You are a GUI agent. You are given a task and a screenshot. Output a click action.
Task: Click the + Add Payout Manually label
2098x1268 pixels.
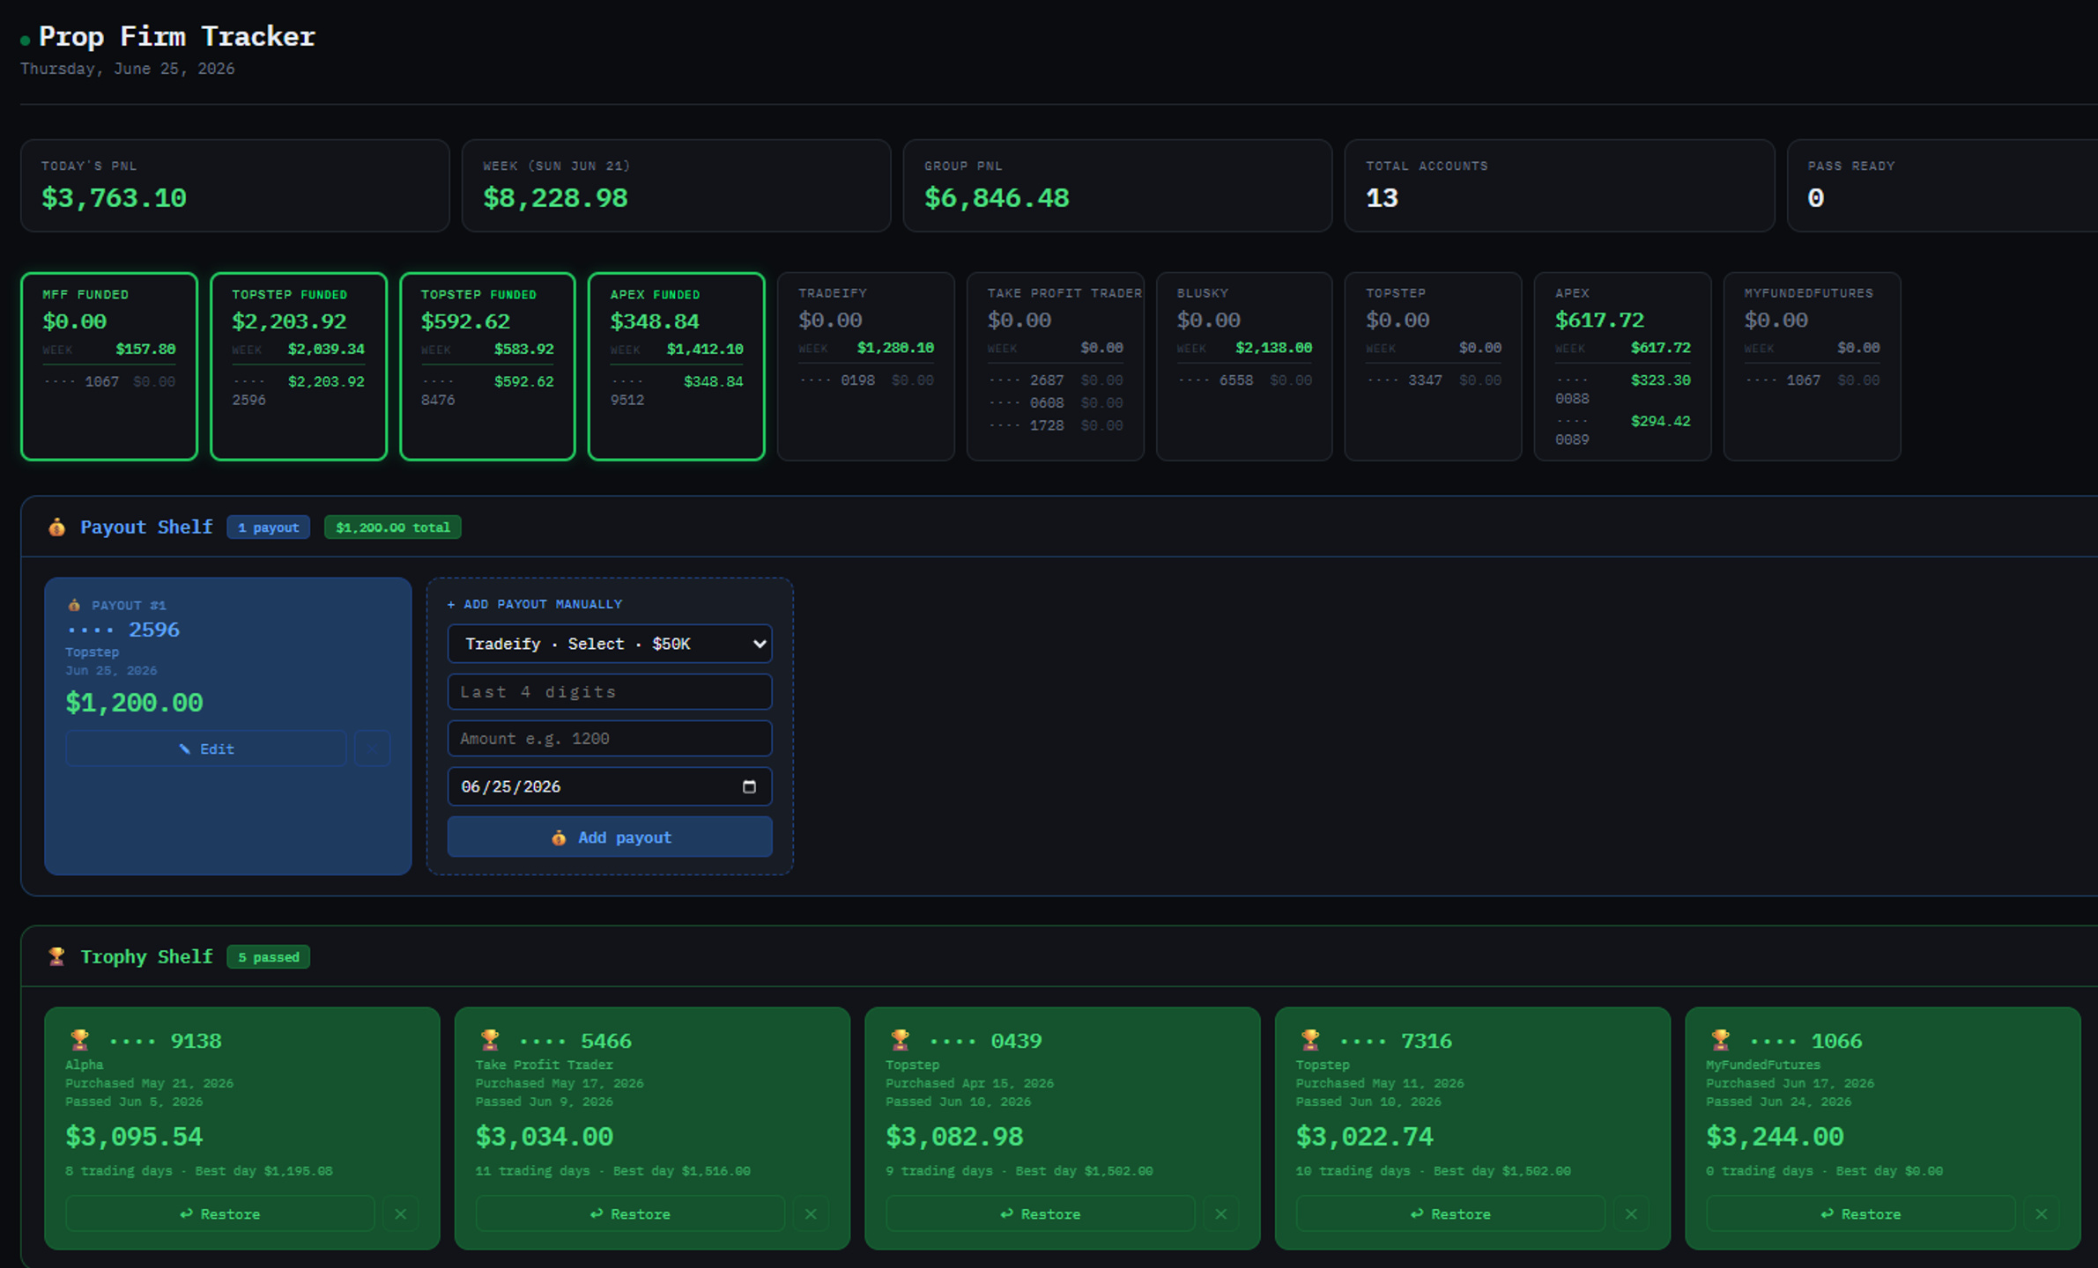tap(535, 604)
